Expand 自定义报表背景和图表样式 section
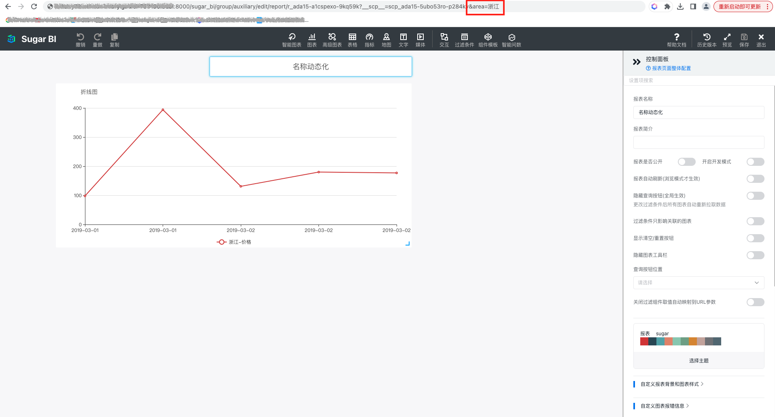The height and width of the screenshot is (417, 775). click(672, 384)
